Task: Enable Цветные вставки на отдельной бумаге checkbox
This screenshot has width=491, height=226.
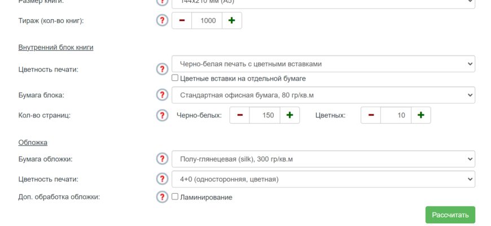Action: [x=175, y=79]
